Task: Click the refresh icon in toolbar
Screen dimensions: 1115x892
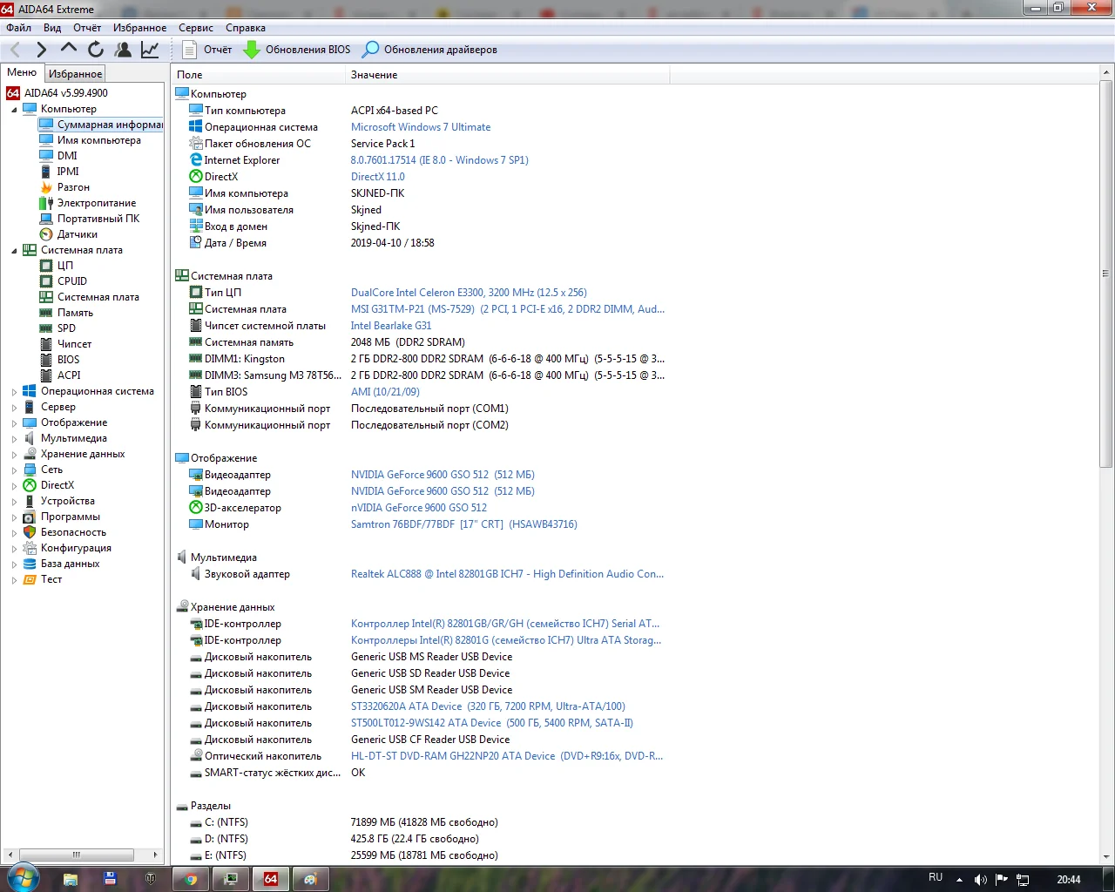Action: (x=95, y=50)
